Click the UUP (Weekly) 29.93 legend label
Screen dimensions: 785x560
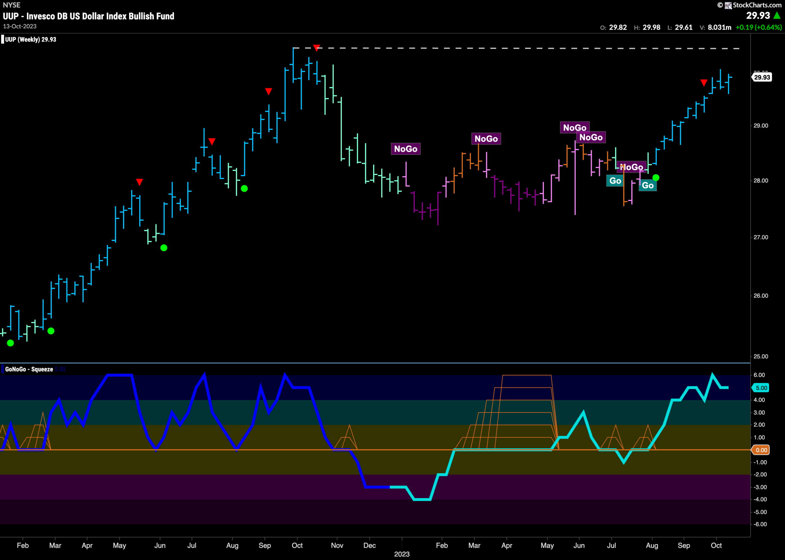coord(30,39)
